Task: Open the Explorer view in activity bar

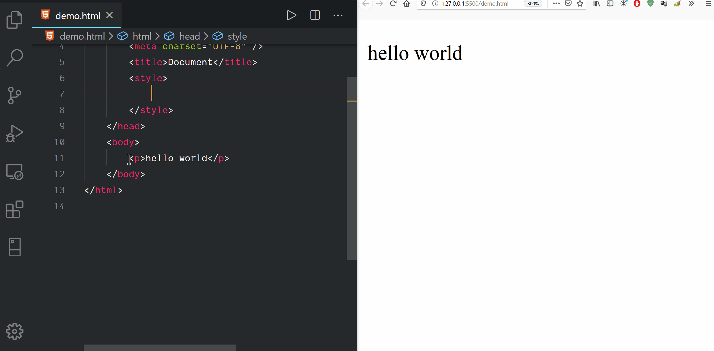Action: click(x=14, y=20)
